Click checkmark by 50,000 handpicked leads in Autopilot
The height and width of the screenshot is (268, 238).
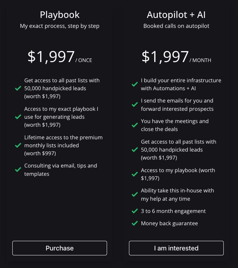click(135, 150)
